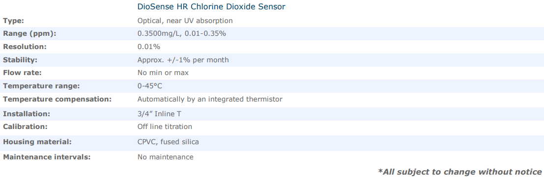Screen dimensions: 544x179
Task: Select the Type label
Action: [x=14, y=21]
